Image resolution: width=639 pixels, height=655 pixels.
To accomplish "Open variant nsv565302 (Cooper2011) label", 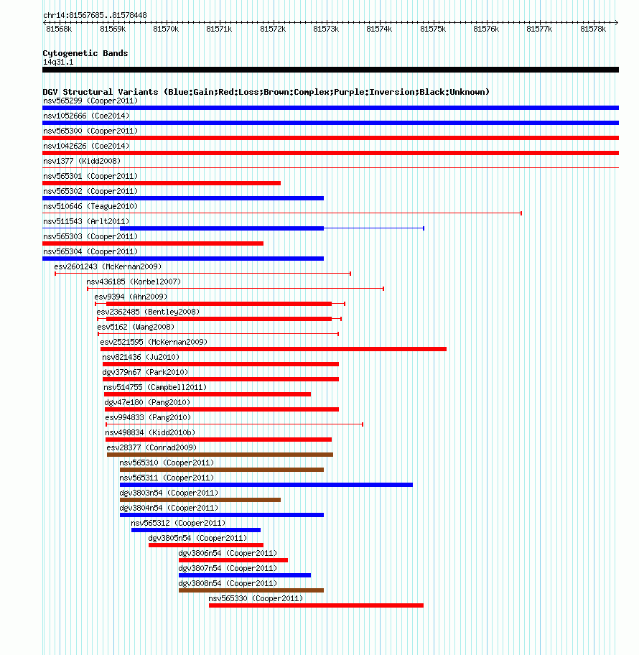I will [x=90, y=191].
